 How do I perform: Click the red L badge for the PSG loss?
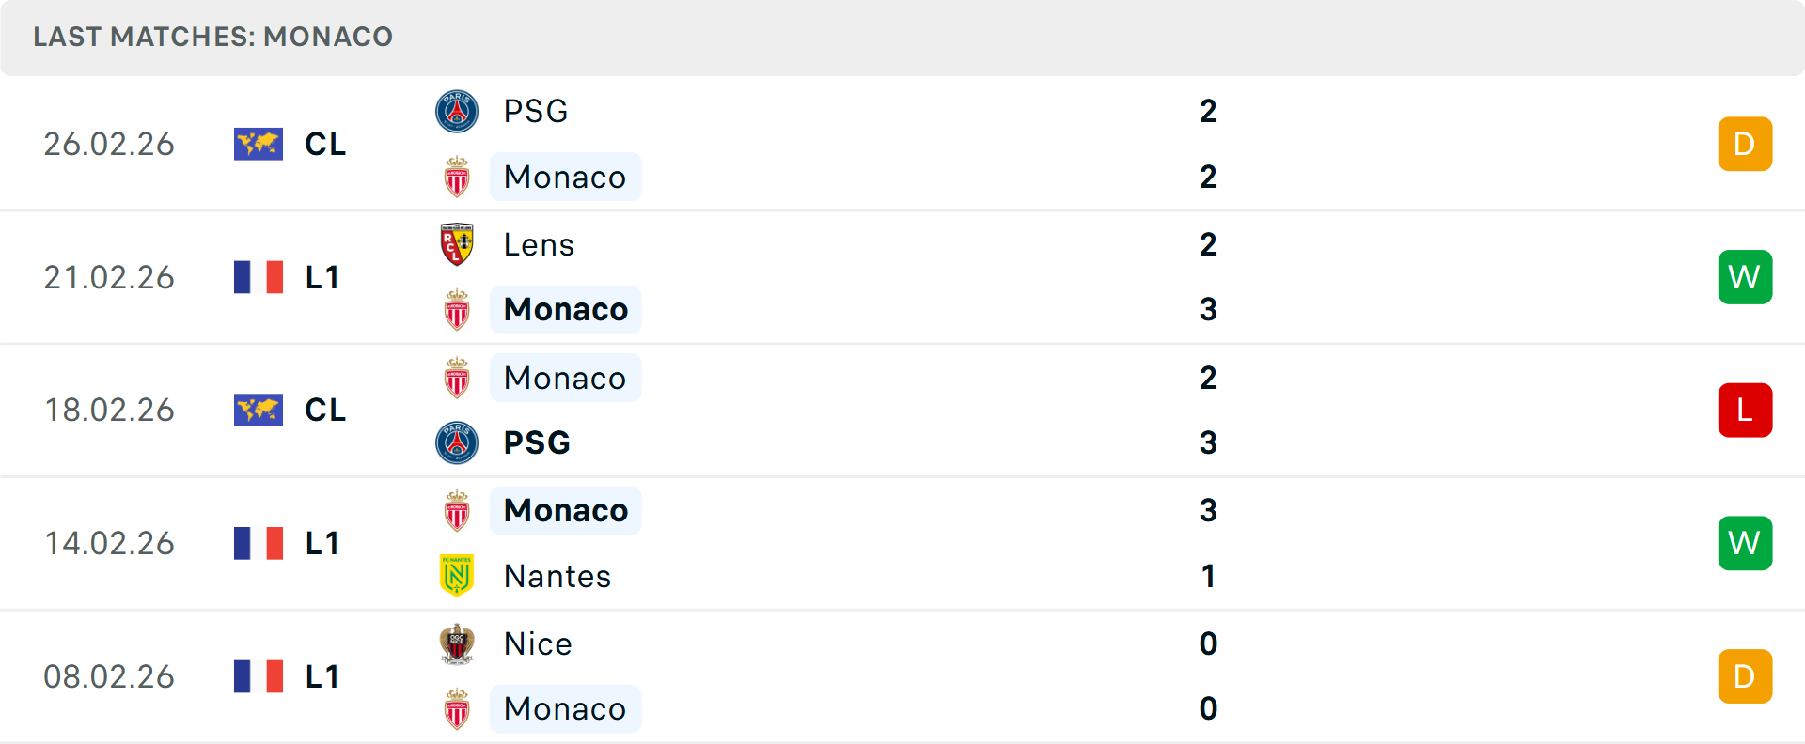point(1745,410)
